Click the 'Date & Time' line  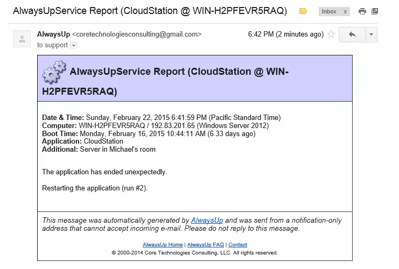pyautogui.click(x=162, y=117)
